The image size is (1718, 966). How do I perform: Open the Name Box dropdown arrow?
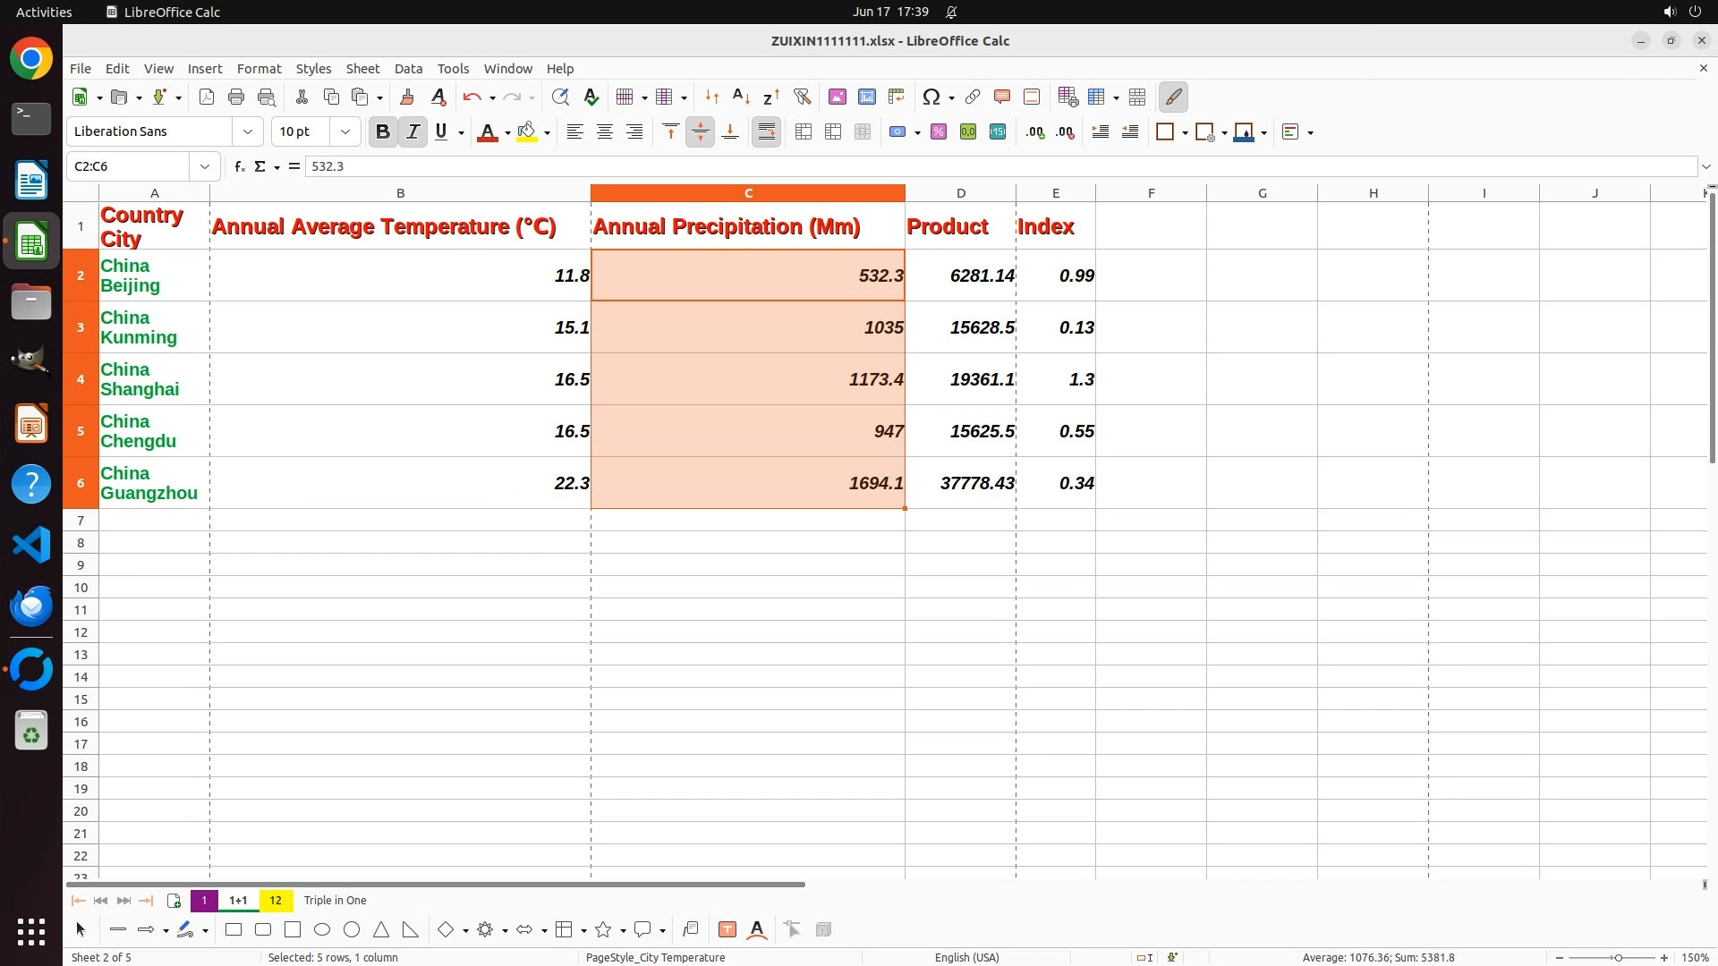coord(205,166)
